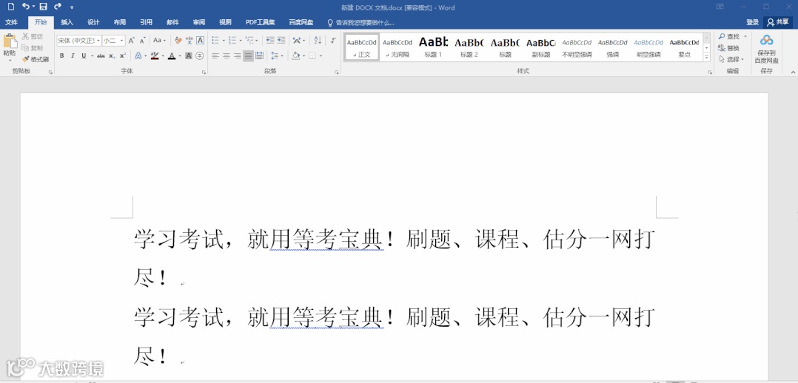Decrease paragraph indent

(x=269, y=40)
